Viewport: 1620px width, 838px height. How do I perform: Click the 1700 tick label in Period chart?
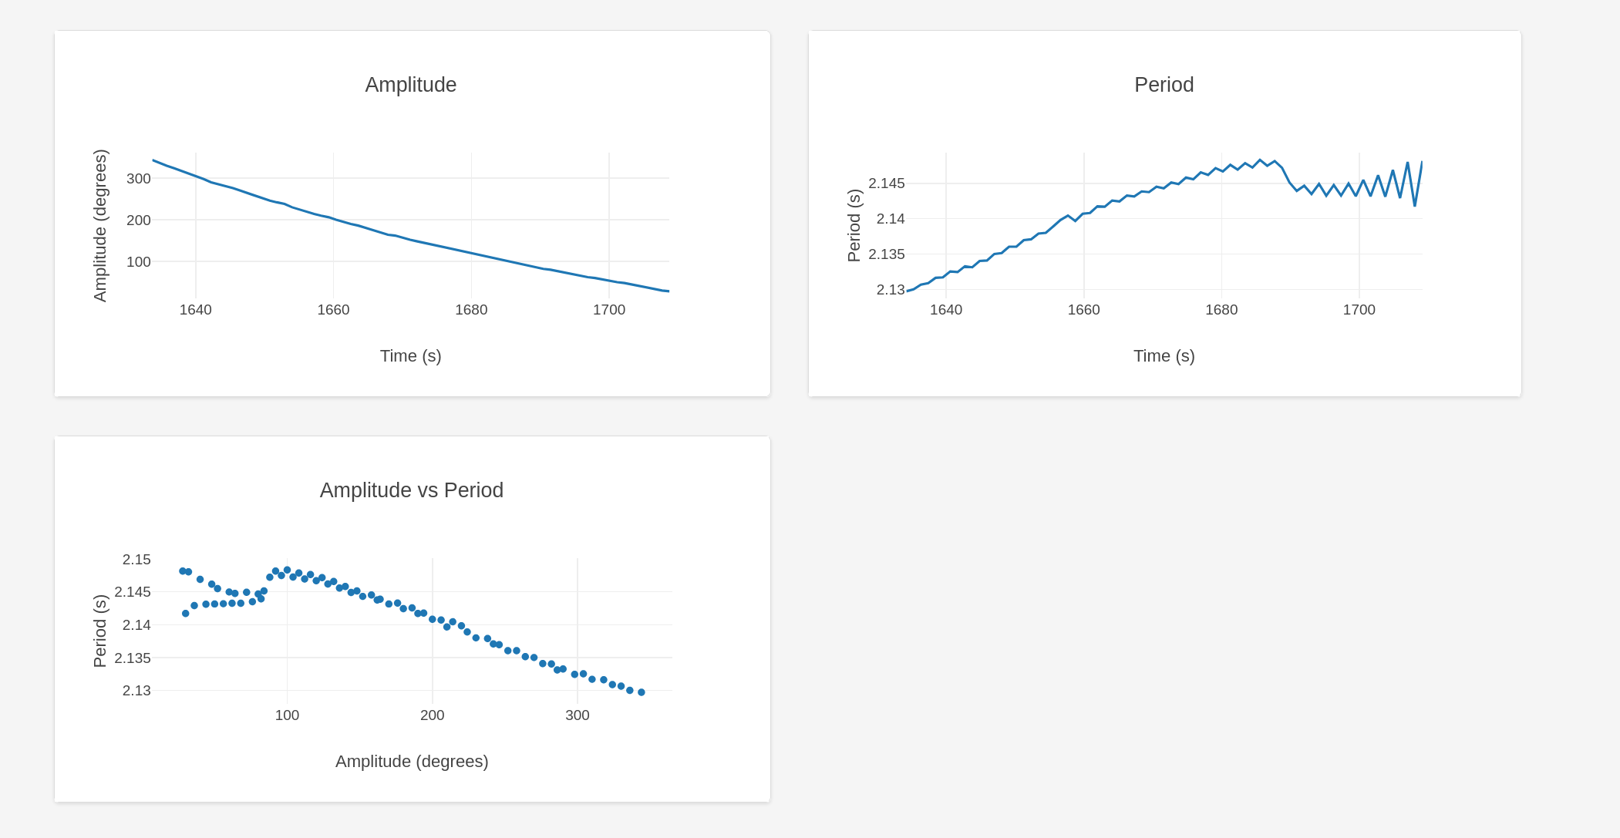tap(1359, 310)
